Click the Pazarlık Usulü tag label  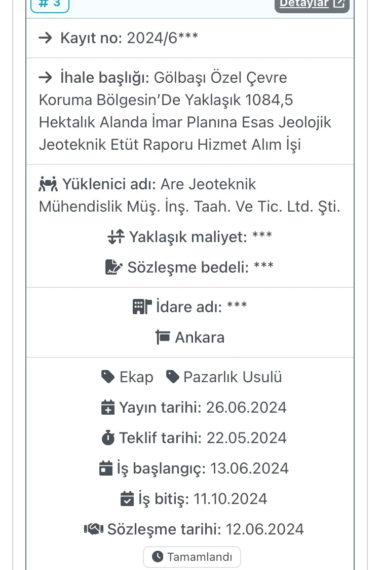pyautogui.click(x=233, y=377)
